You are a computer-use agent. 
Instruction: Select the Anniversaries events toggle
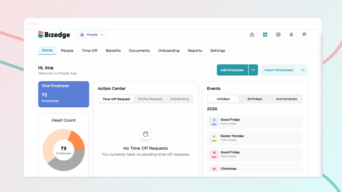(286, 99)
